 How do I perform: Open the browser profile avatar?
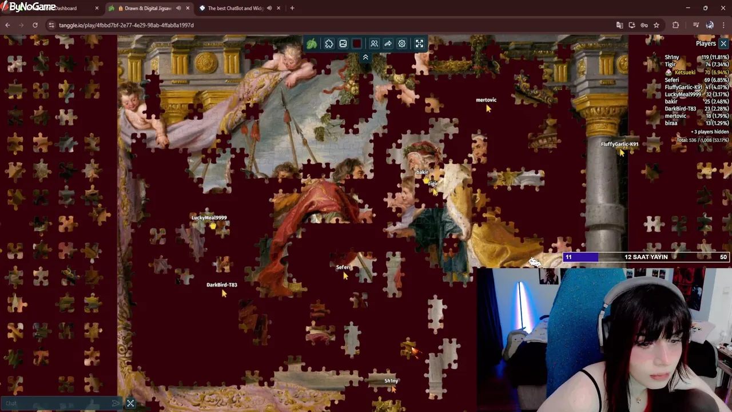pyautogui.click(x=710, y=25)
